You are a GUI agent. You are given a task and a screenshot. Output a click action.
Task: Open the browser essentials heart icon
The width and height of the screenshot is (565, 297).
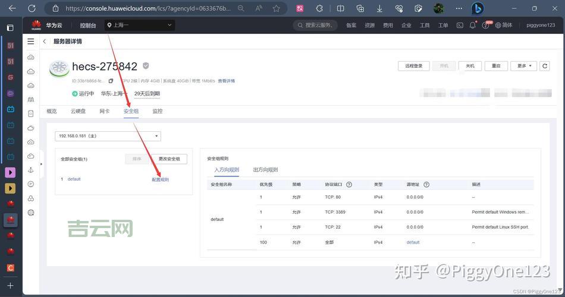[399, 8]
